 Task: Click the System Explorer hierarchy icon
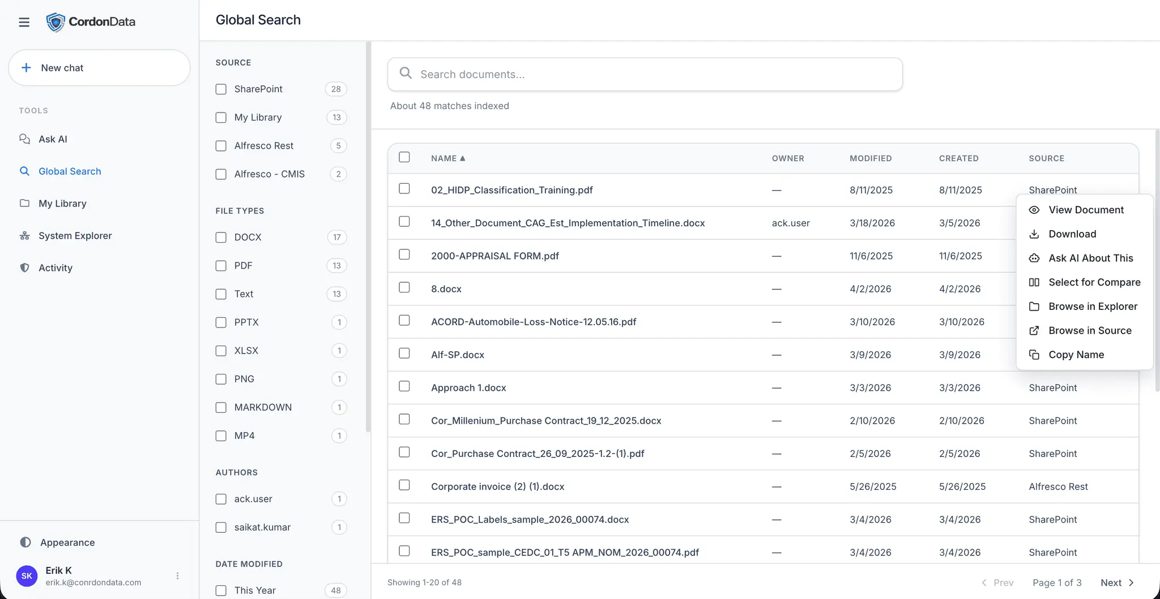tap(24, 235)
